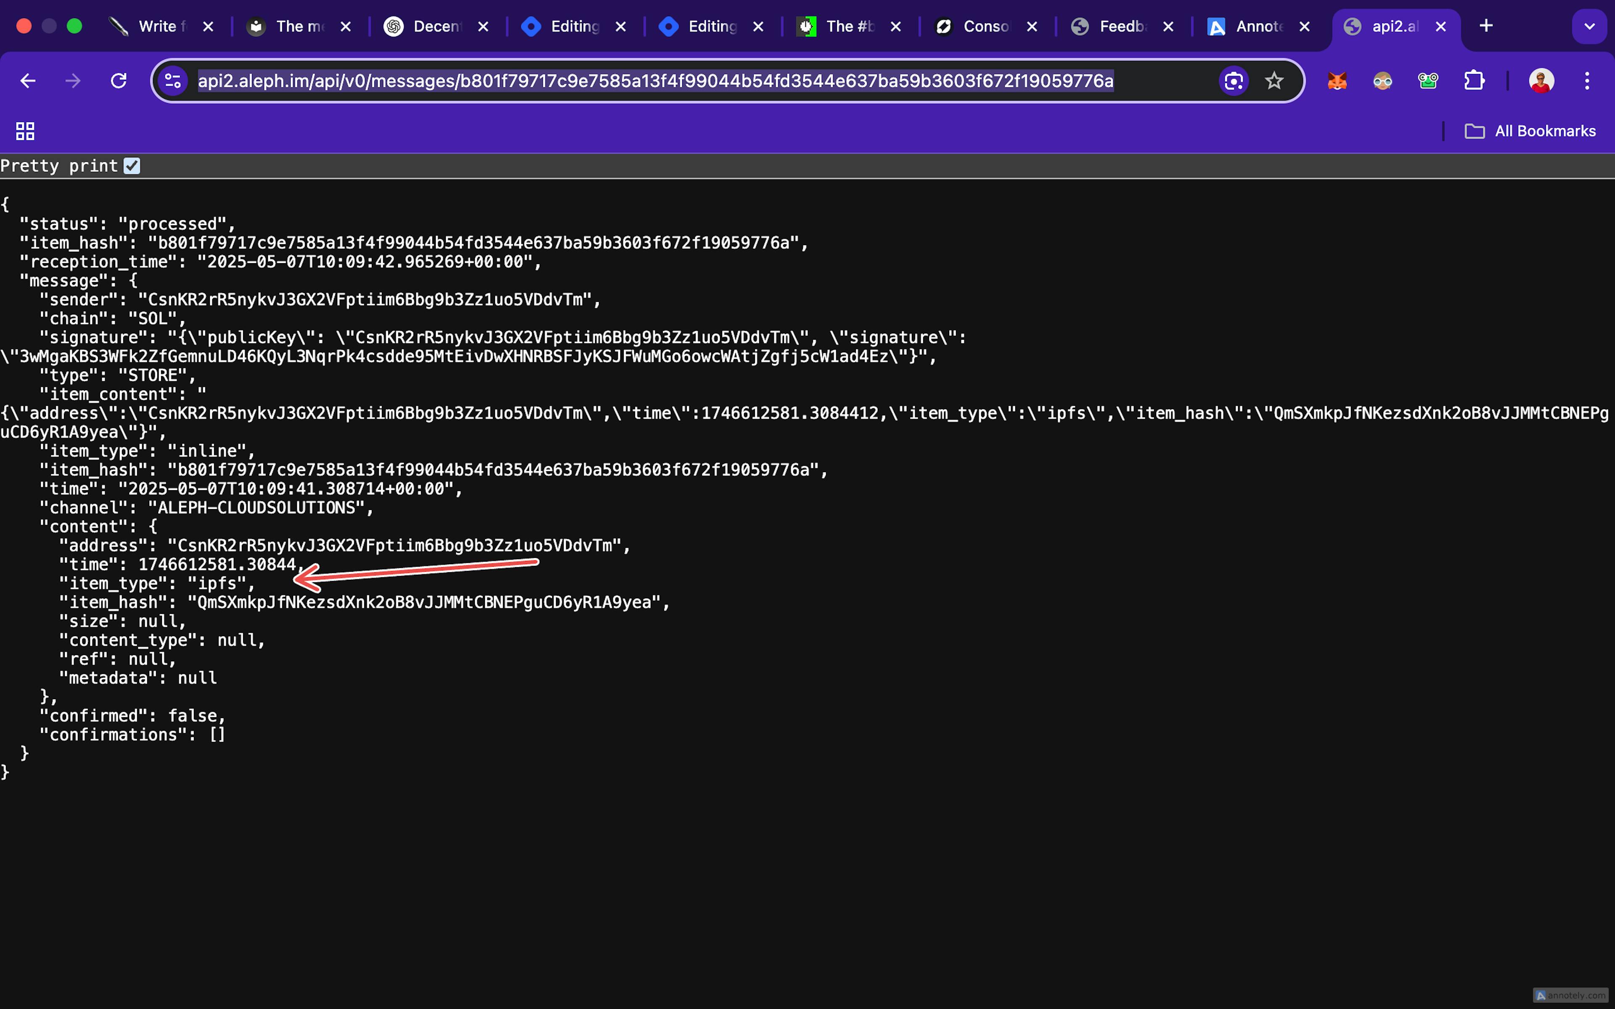Open Google Lens search icon in address bar

point(1233,81)
